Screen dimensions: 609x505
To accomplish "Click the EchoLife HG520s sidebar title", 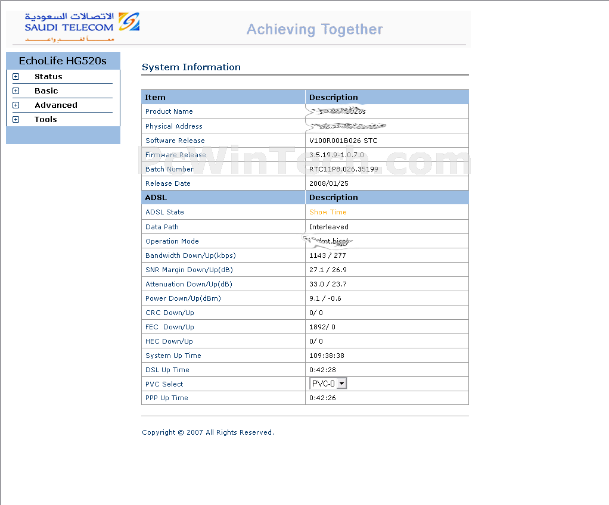I will [63, 61].
